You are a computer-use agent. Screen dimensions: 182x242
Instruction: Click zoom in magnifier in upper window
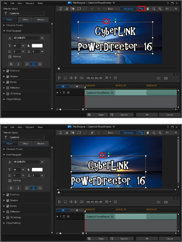160,9
